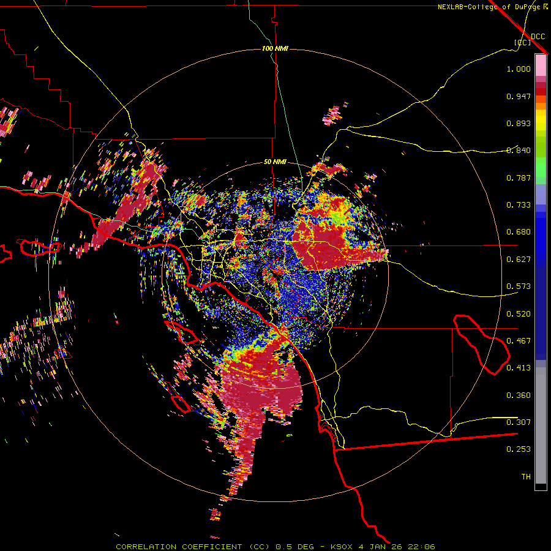Click the 22:06 timestamp in the caption
This screenshot has height=551, width=551.
[x=422, y=547]
